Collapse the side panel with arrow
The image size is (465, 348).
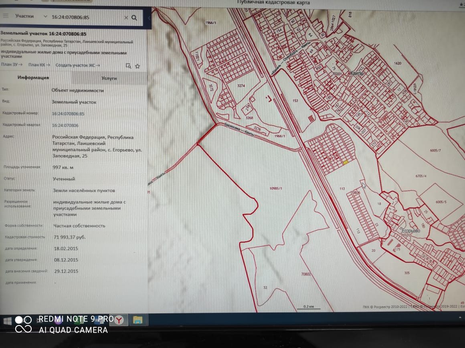click(x=149, y=18)
